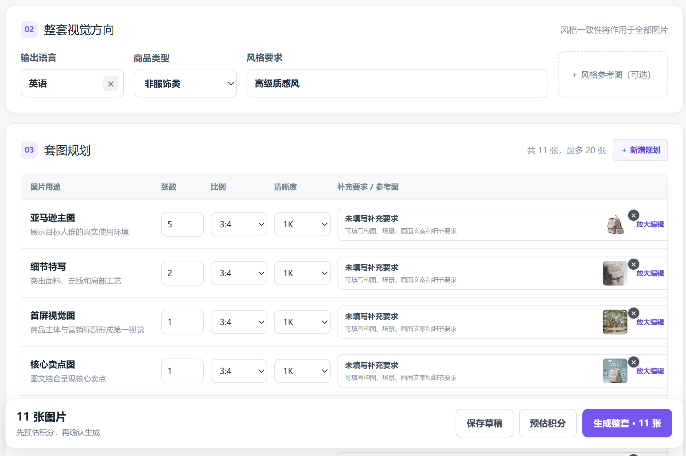686x456 pixels.
Task: Edit the 张数 field for 细节特写
Action: (x=183, y=273)
